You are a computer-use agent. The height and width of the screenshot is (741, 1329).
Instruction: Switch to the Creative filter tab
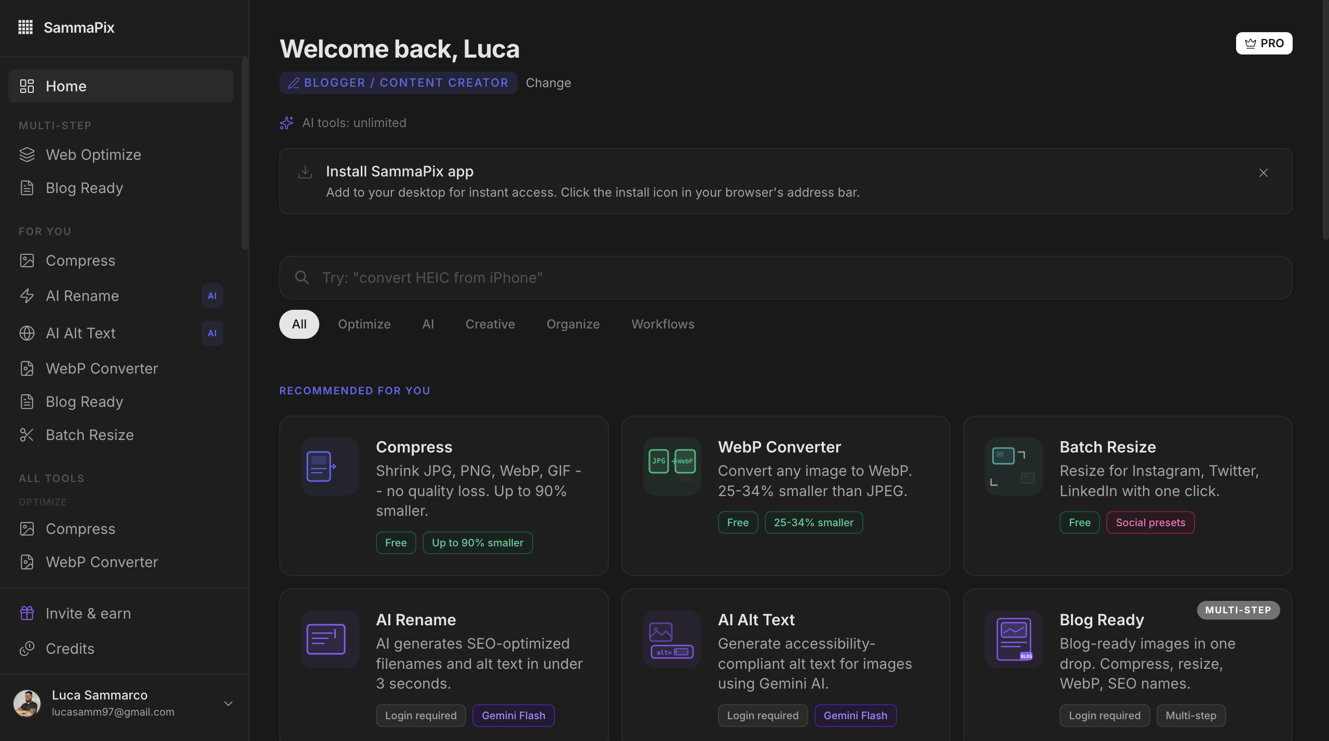pos(490,324)
